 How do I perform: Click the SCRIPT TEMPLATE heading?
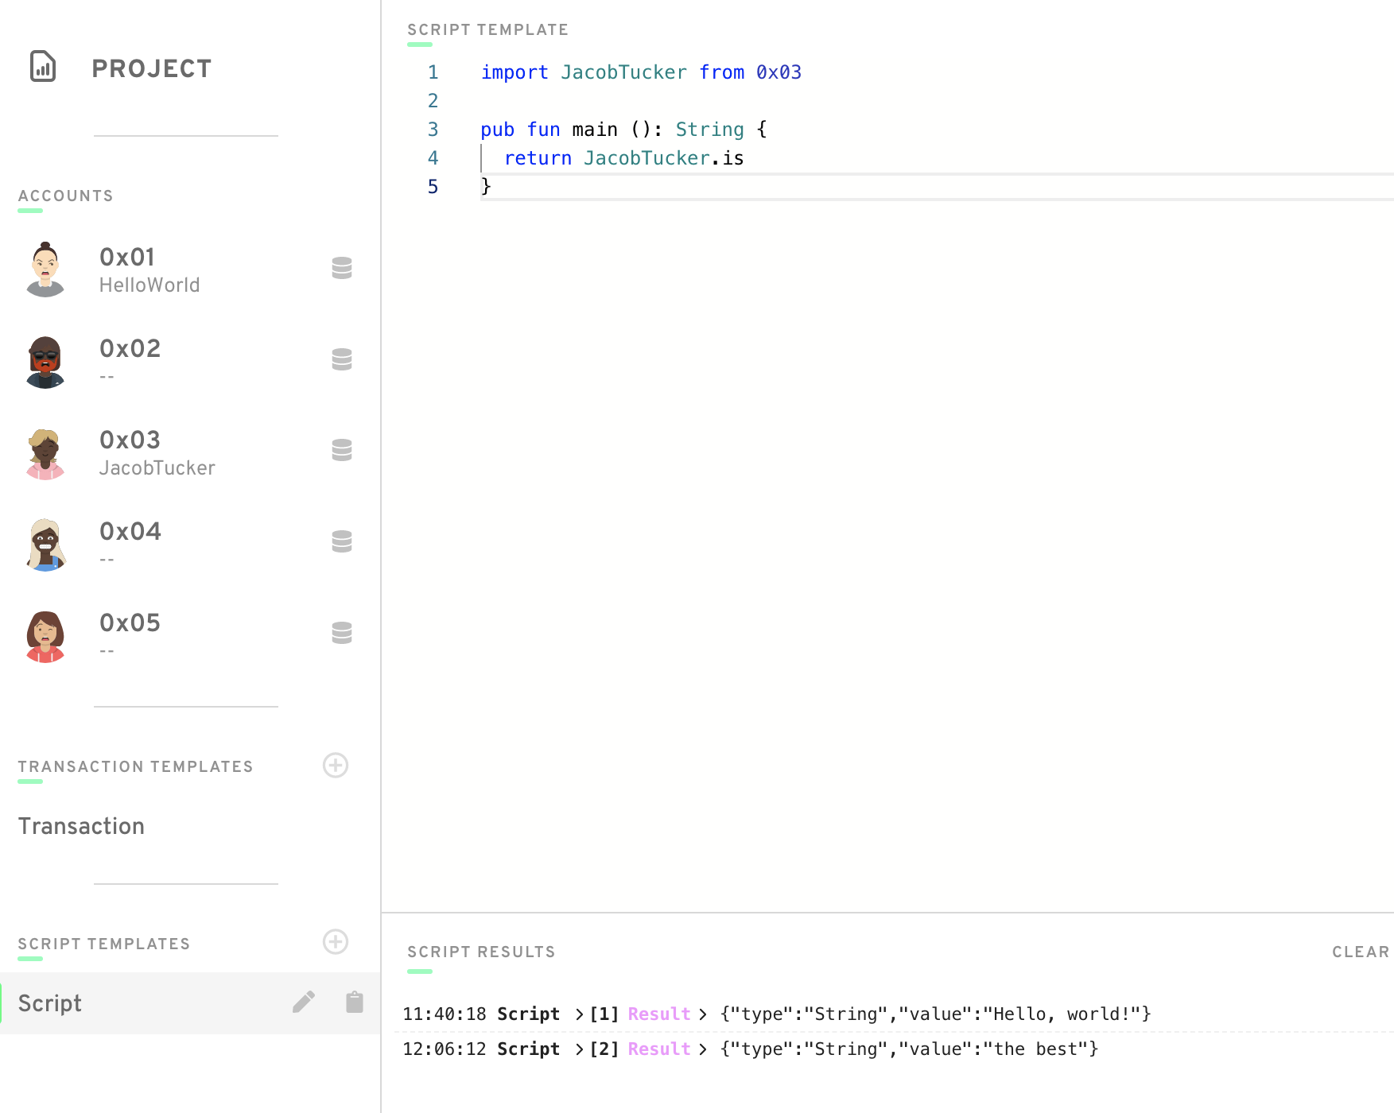coord(487,30)
